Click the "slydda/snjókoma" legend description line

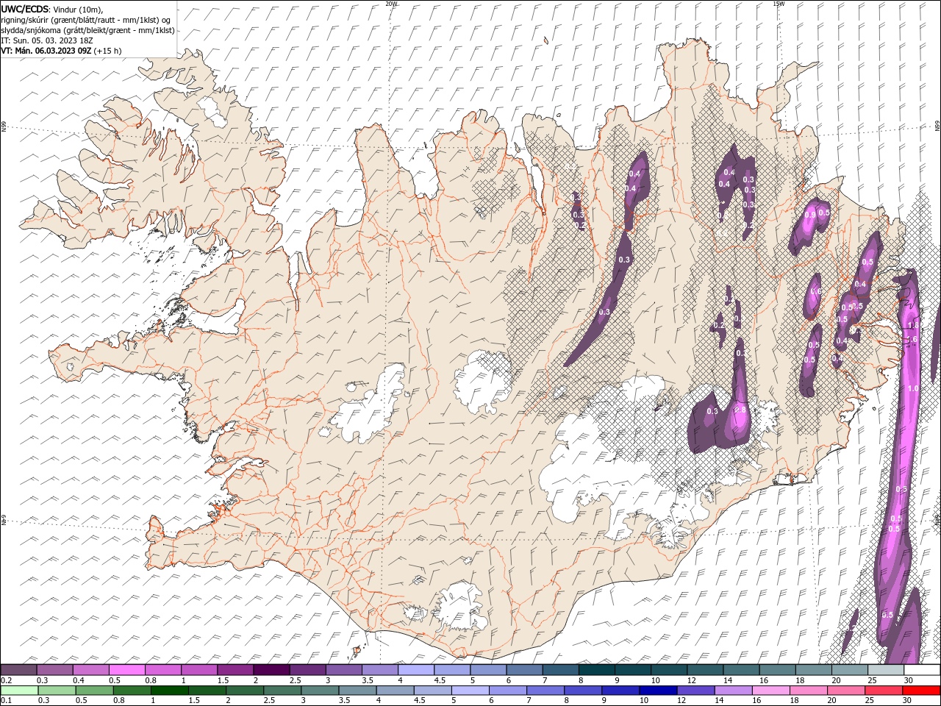click(88, 30)
